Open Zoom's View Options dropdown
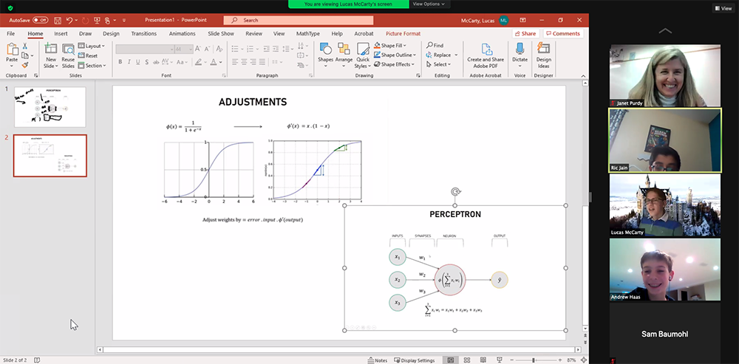The image size is (739, 364). coord(429,4)
